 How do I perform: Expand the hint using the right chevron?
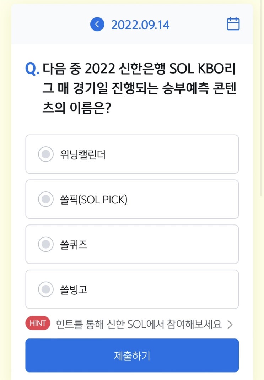pyautogui.click(x=230, y=324)
